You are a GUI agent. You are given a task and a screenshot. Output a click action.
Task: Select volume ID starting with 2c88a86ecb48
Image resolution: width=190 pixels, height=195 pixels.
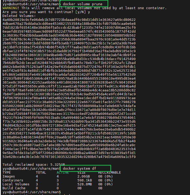pos(69,137)
